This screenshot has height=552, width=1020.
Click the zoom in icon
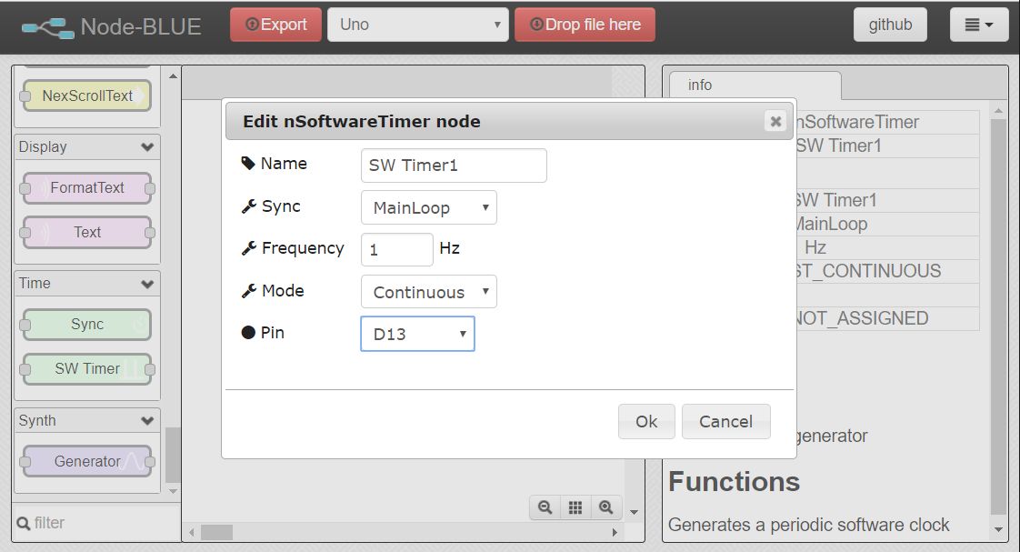pyautogui.click(x=605, y=507)
